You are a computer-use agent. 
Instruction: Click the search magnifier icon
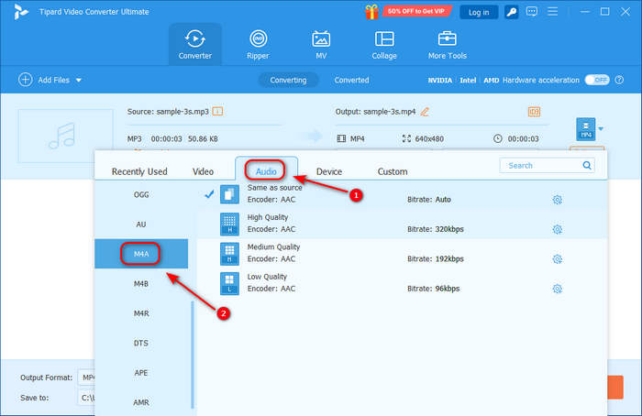pyautogui.click(x=587, y=165)
